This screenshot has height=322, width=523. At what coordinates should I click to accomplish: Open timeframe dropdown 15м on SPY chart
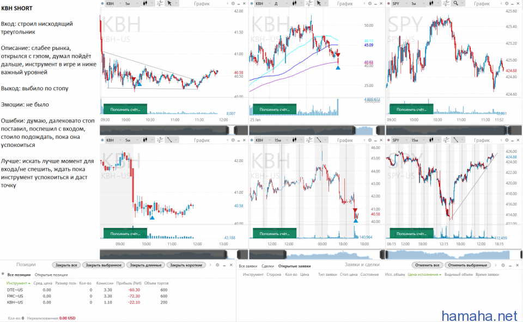tap(418, 140)
